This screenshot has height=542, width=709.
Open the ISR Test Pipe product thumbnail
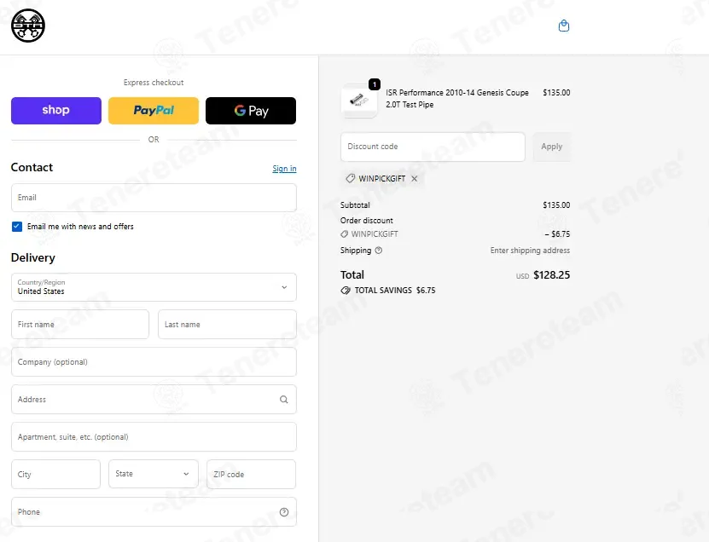pyautogui.click(x=359, y=101)
